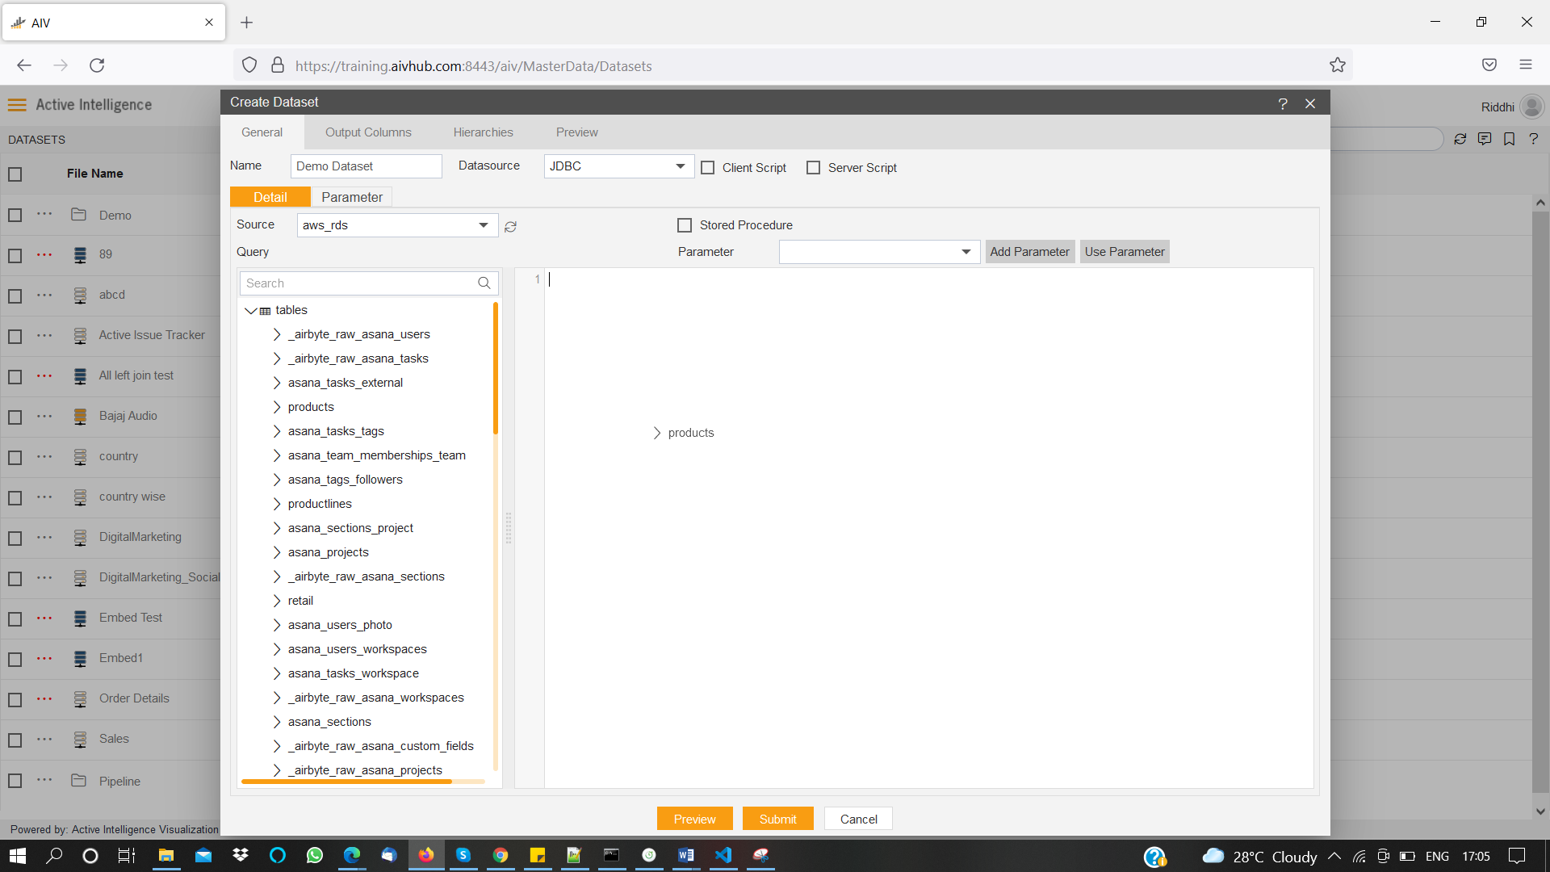Image resolution: width=1550 pixels, height=872 pixels.
Task: Switch to the Preview tab
Action: point(577,132)
